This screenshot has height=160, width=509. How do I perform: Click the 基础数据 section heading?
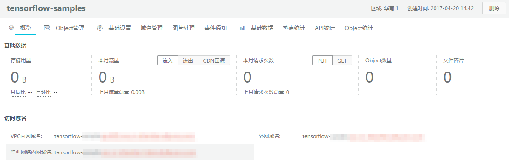[x=15, y=45]
